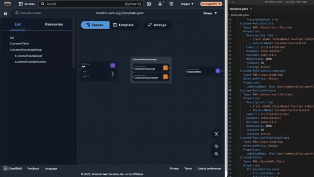Click the CloudShell icon in the footer
Image resolution: width=314 pixels, height=177 pixels.
click(x=5, y=169)
